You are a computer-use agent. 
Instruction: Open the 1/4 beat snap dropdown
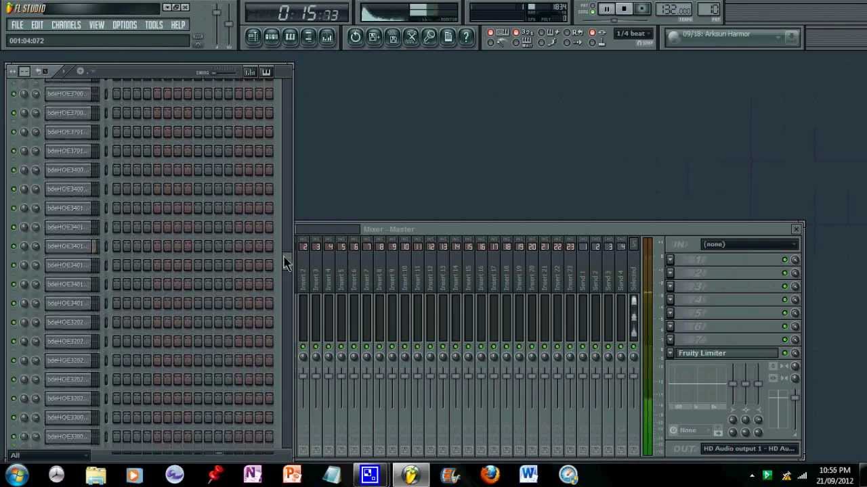click(633, 34)
